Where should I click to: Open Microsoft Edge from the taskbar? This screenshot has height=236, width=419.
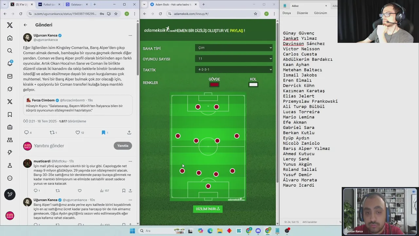coord(210,231)
